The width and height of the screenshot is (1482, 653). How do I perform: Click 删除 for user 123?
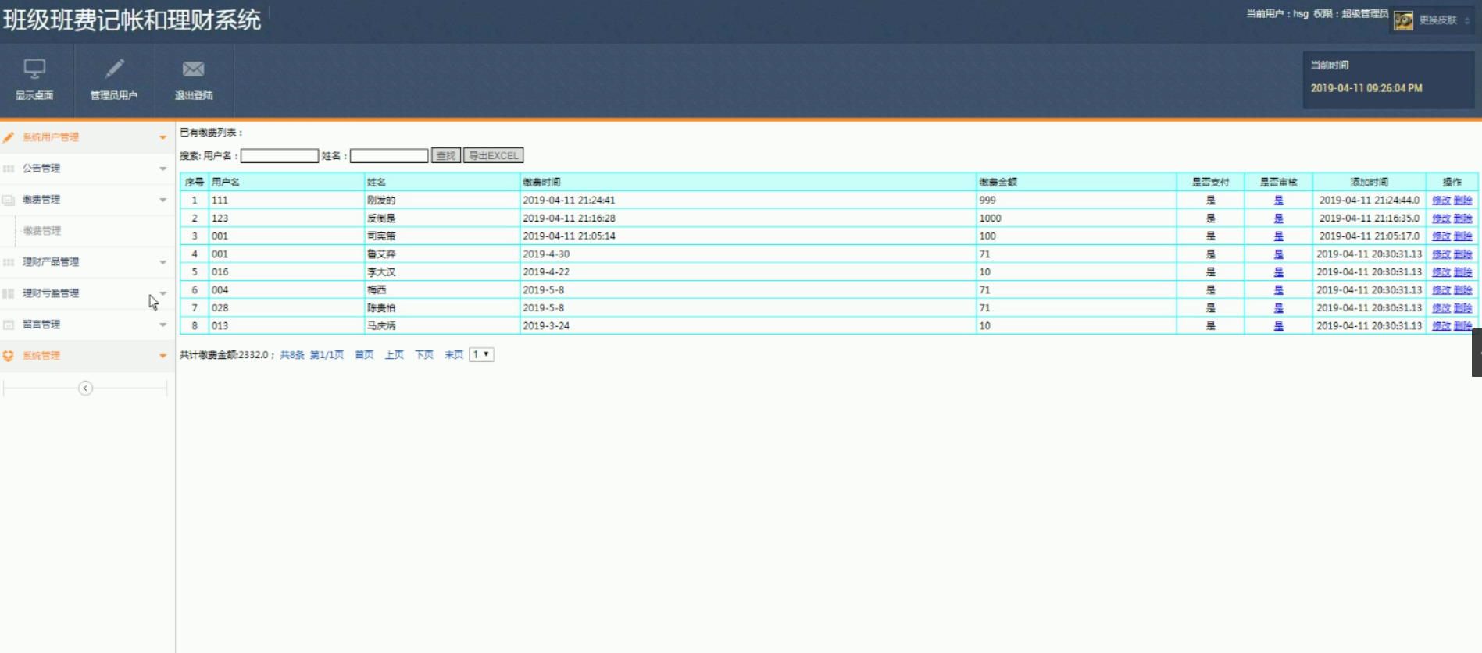click(1463, 218)
